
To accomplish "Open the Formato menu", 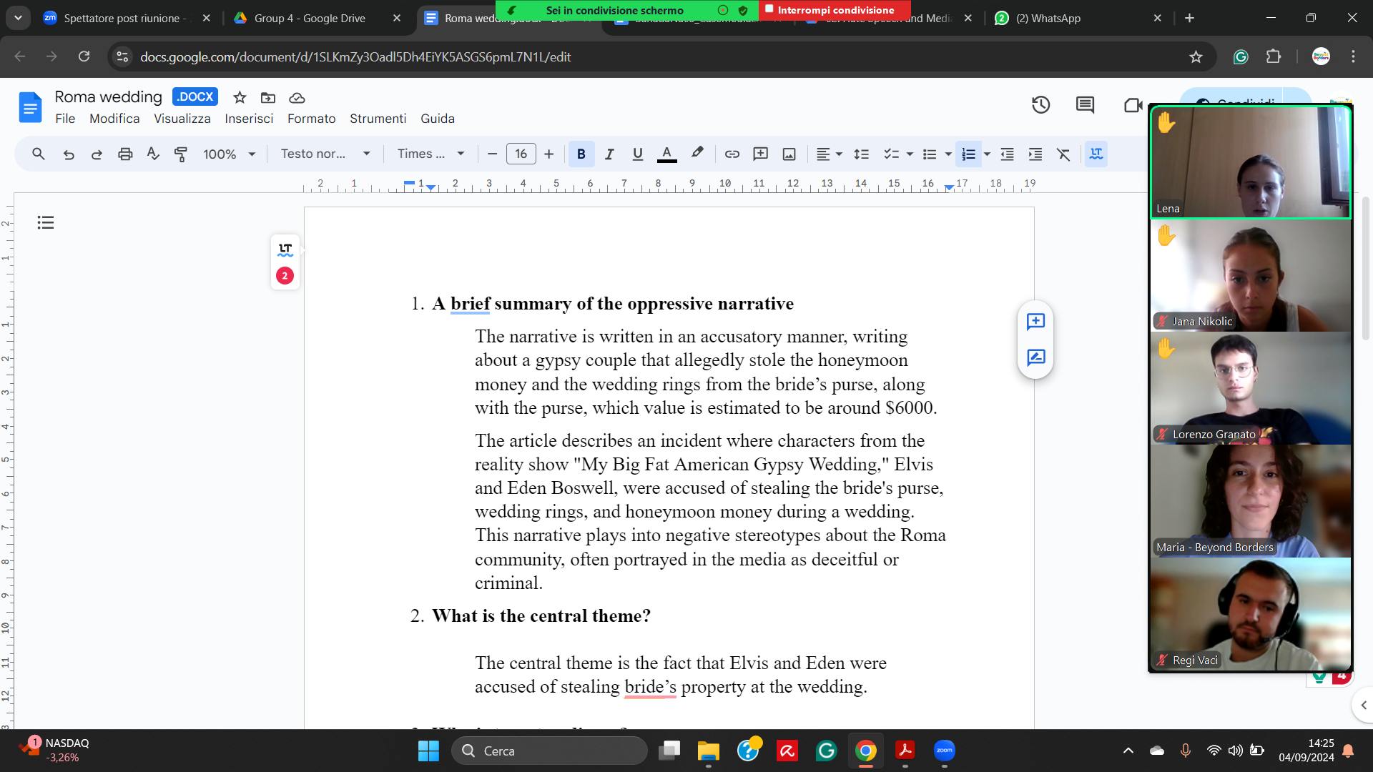I will tap(311, 119).
